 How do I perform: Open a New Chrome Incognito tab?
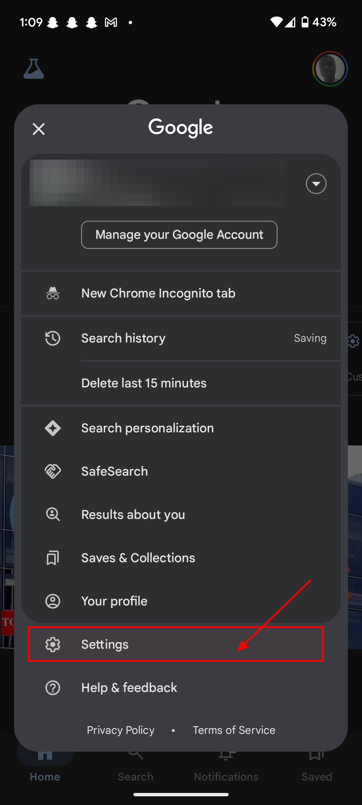point(158,293)
